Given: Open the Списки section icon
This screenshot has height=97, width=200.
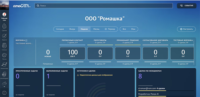Looking at the screenshot, I should pyautogui.click(x=4, y=45).
